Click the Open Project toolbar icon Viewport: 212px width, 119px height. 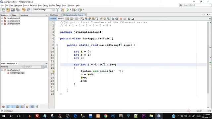pos(13,10)
